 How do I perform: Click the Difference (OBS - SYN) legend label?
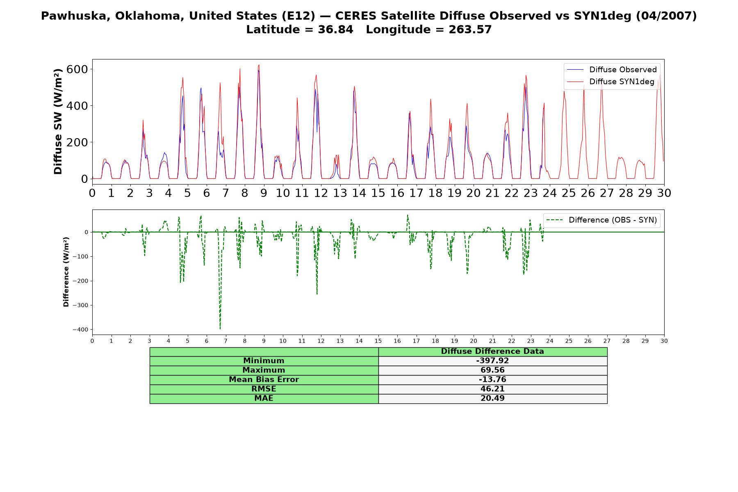613,220
